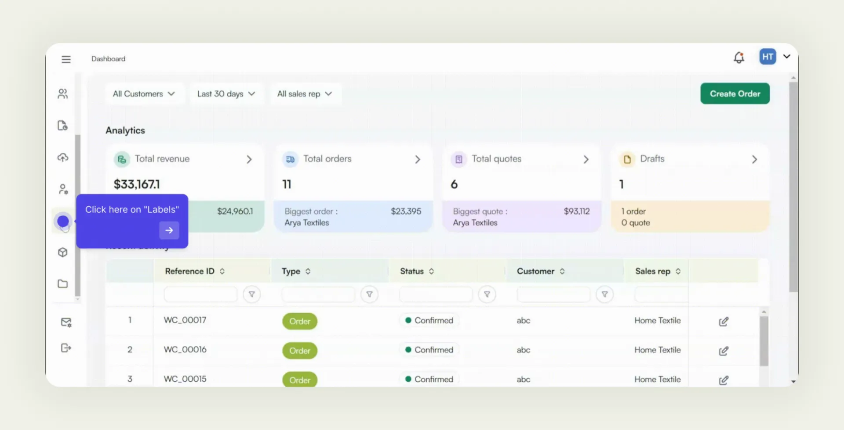Click the Create Order button
The width and height of the screenshot is (844, 430).
pos(735,93)
